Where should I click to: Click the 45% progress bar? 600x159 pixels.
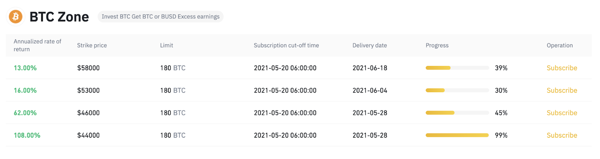coord(457,113)
